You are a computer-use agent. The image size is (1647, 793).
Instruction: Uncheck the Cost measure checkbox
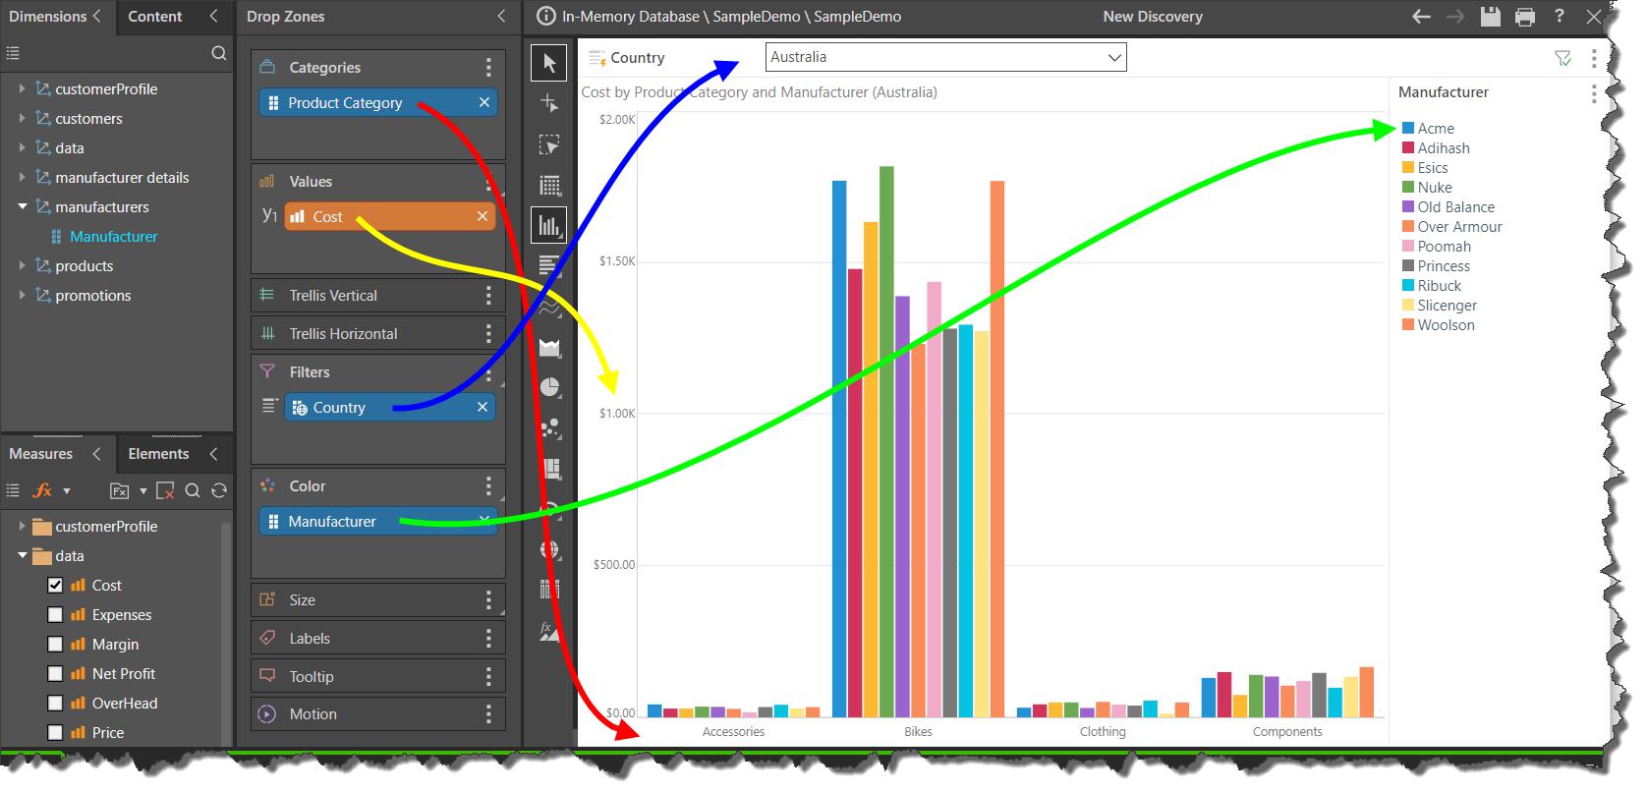point(55,586)
